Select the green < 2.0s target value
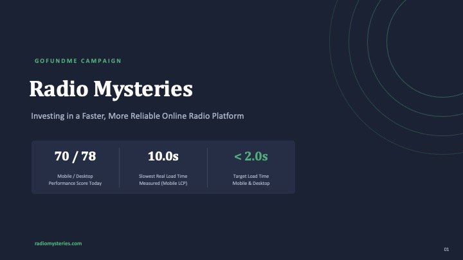This screenshot has height=260, width=463. click(x=251, y=156)
